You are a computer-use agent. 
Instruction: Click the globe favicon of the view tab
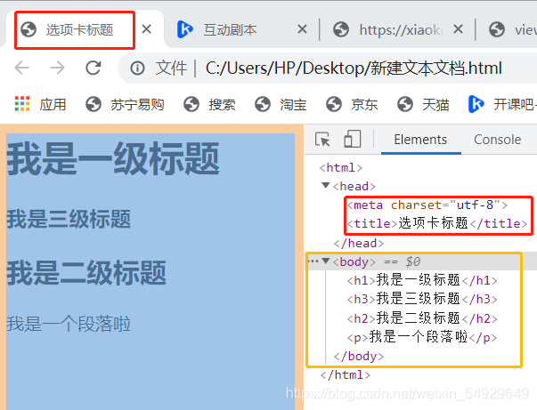click(497, 29)
